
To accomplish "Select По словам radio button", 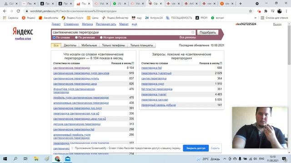I will [x=54, y=38].
